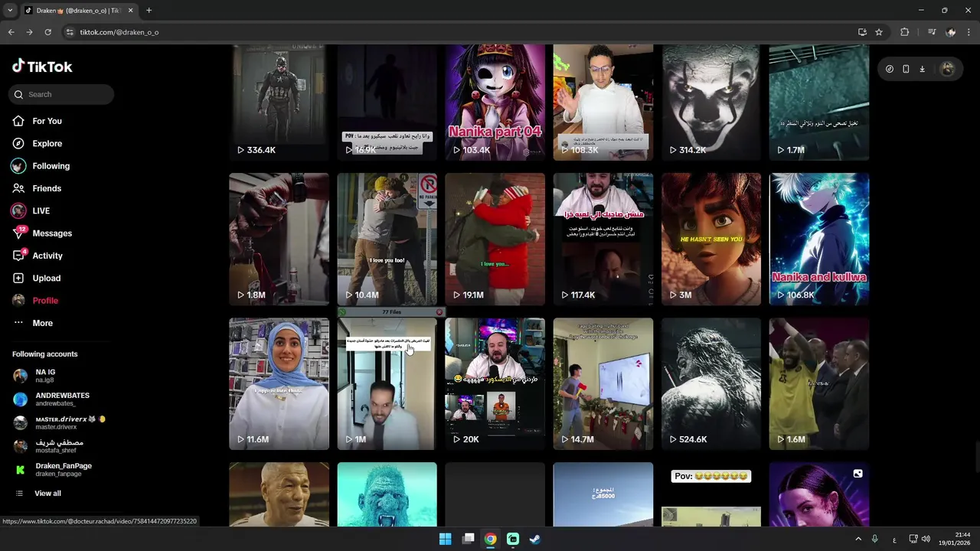Open Messages in the sidebar
The width and height of the screenshot is (980, 551).
pos(52,233)
